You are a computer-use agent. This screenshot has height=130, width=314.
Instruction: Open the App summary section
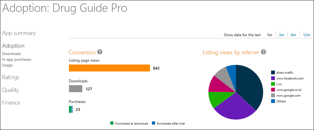click(19, 33)
